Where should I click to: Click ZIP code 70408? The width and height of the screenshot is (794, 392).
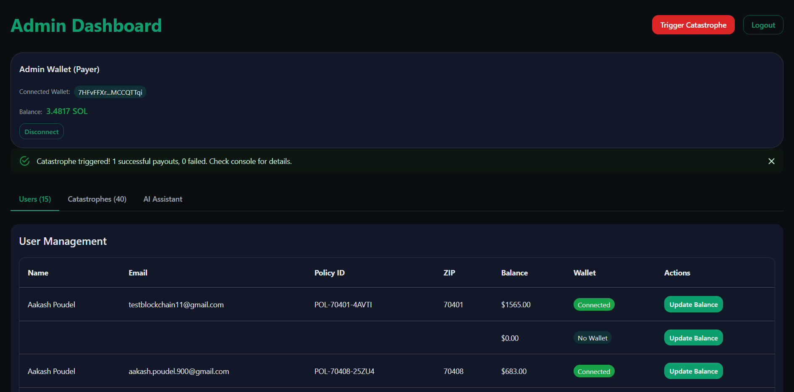(453, 371)
